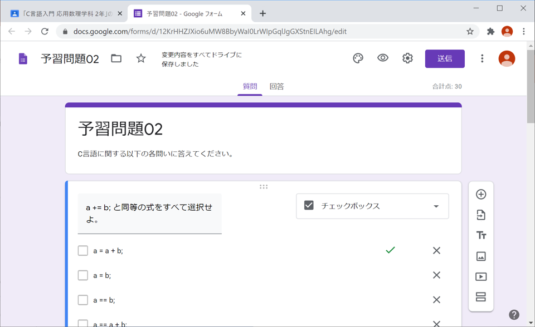Move form to folder icon
Viewport: 535px width, 327px height.
tap(116, 58)
